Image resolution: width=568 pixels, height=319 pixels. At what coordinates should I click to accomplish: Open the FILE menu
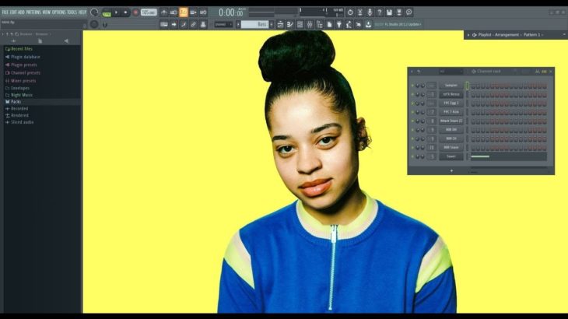point(5,12)
